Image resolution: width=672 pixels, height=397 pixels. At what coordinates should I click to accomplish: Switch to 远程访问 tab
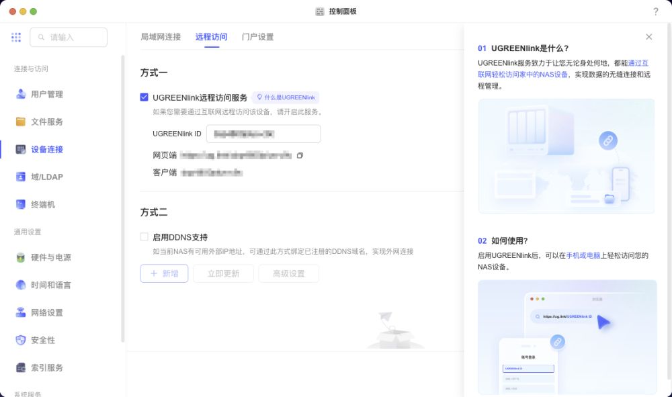(x=211, y=37)
